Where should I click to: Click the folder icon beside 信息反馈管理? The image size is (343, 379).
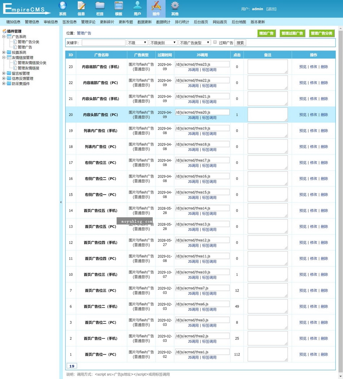pyautogui.click(x=9, y=78)
